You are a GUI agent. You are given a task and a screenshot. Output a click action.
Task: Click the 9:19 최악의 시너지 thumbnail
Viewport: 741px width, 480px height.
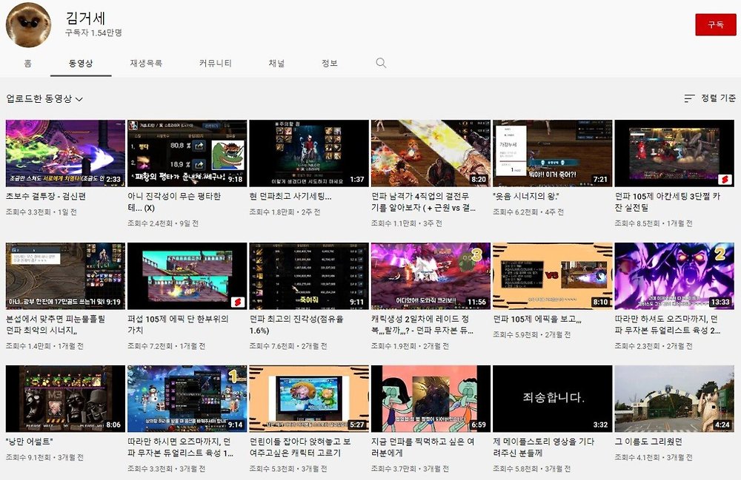pos(65,276)
